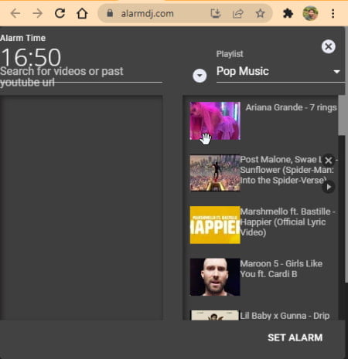348x359 pixels.
Task: Open the Chrome profile avatar
Action: tap(310, 13)
